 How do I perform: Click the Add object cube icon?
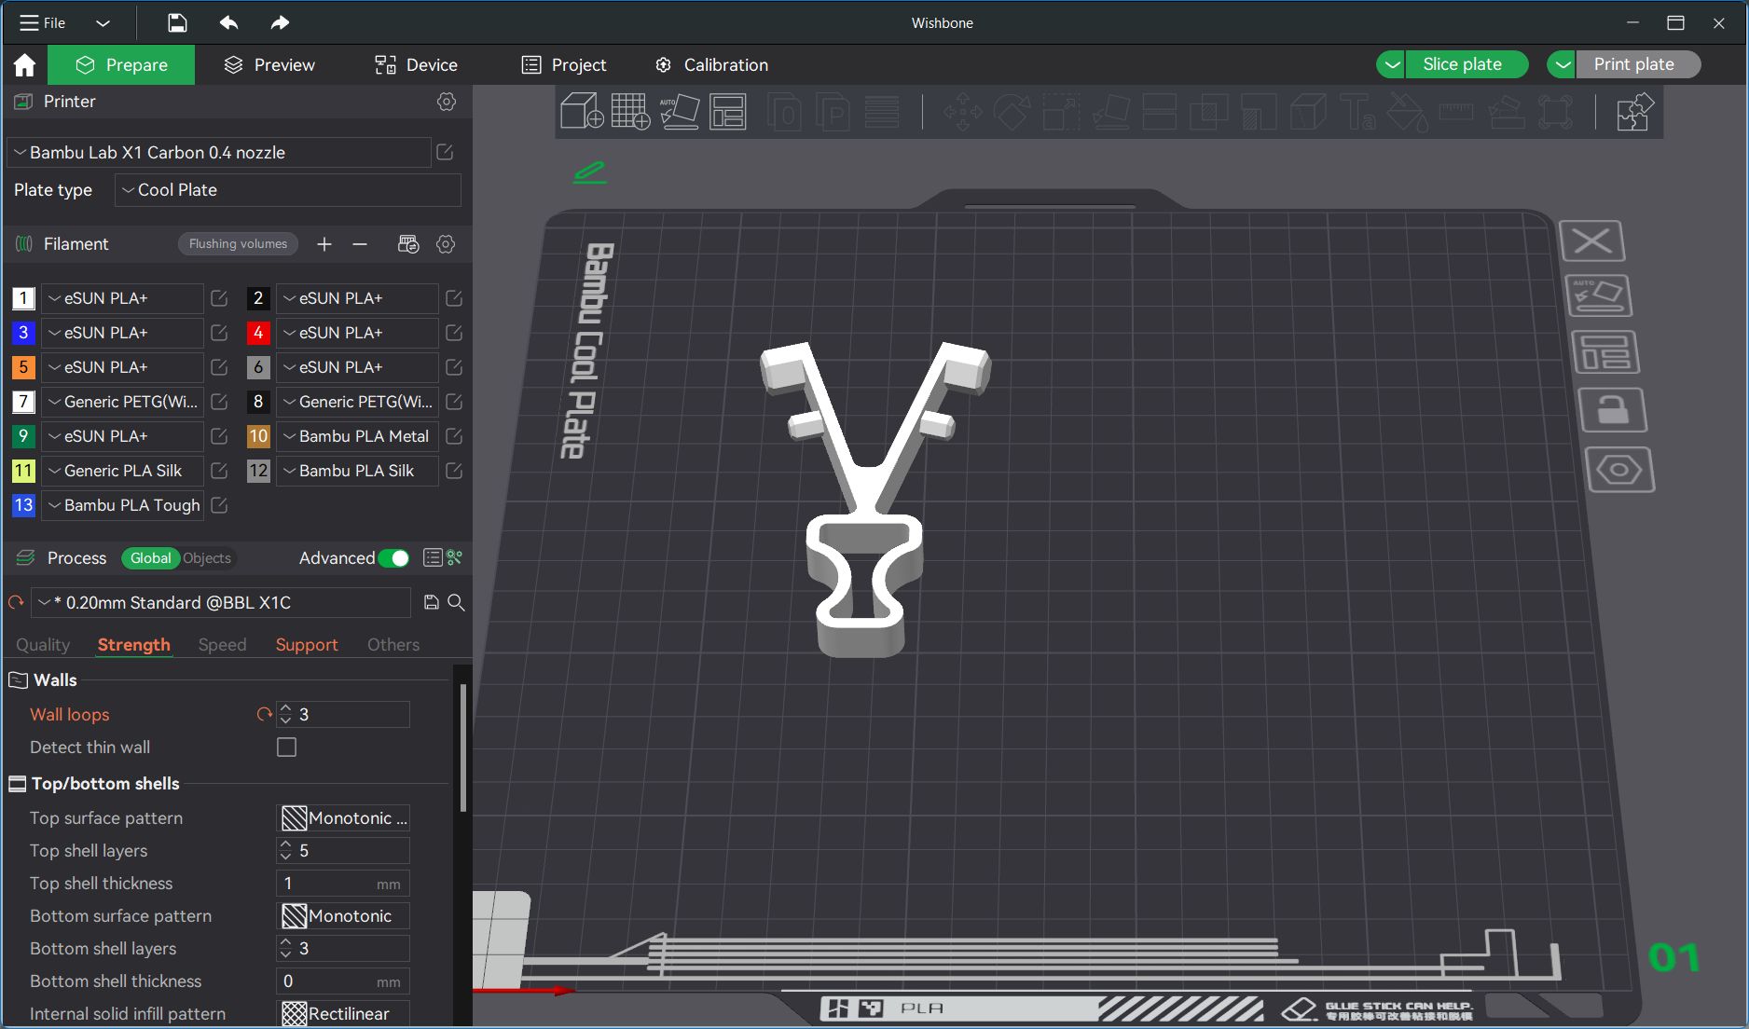click(581, 112)
